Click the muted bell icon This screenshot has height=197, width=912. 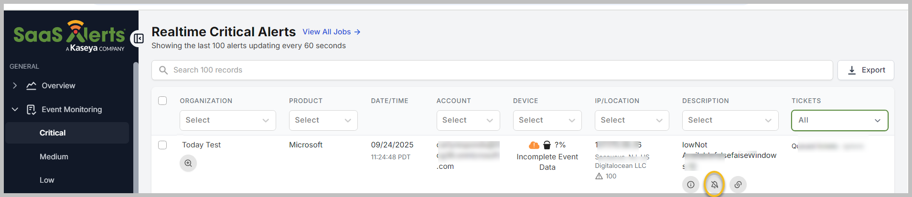point(714,185)
